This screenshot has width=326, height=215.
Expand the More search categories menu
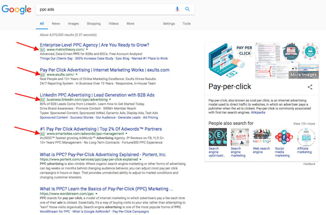click(x=130, y=24)
